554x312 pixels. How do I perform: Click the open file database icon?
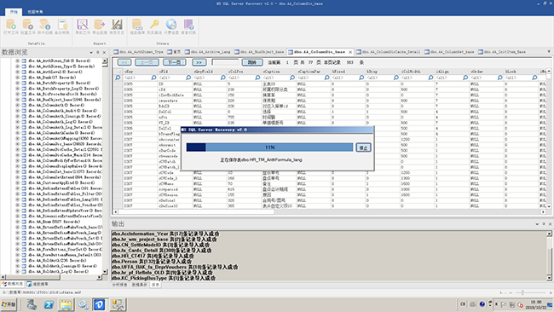pyautogui.click(x=10, y=25)
